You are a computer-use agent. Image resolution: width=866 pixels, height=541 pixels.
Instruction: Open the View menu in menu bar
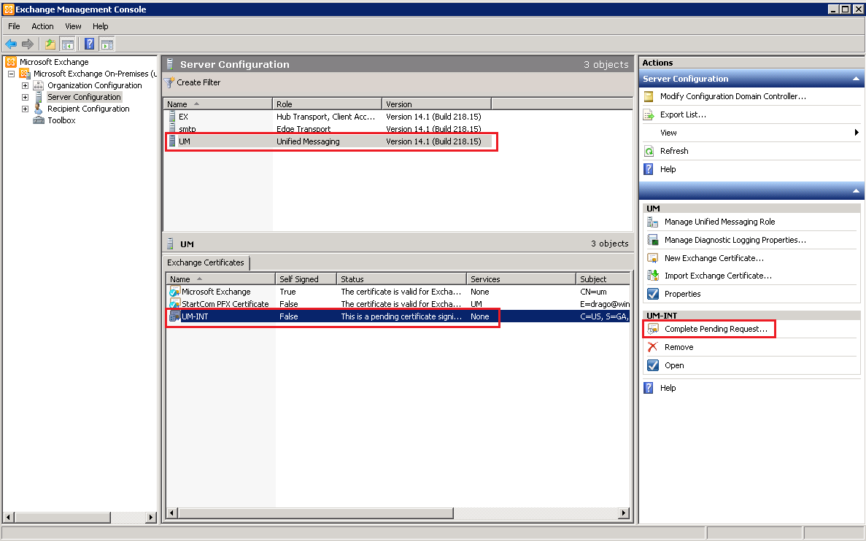coord(73,26)
